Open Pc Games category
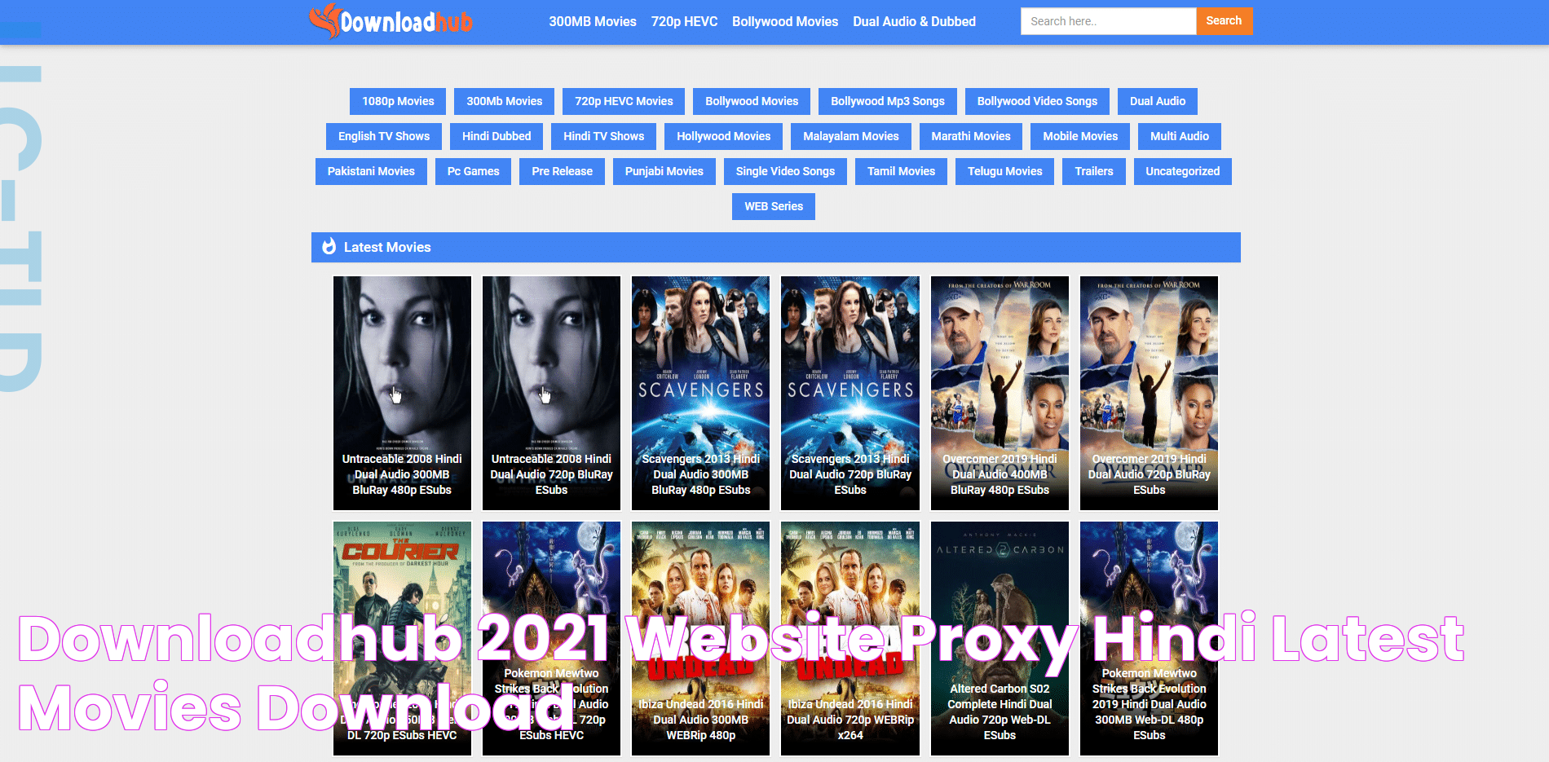1549x762 pixels. point(473,171)
